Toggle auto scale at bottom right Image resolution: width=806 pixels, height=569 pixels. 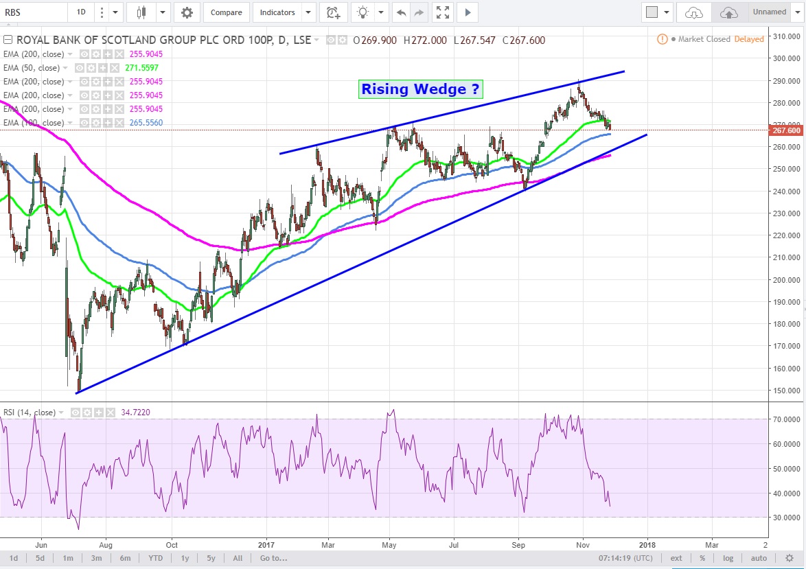pos(758,558)
